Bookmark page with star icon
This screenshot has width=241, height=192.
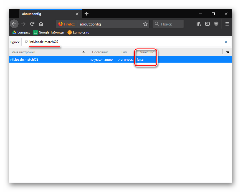pos(145,24)
